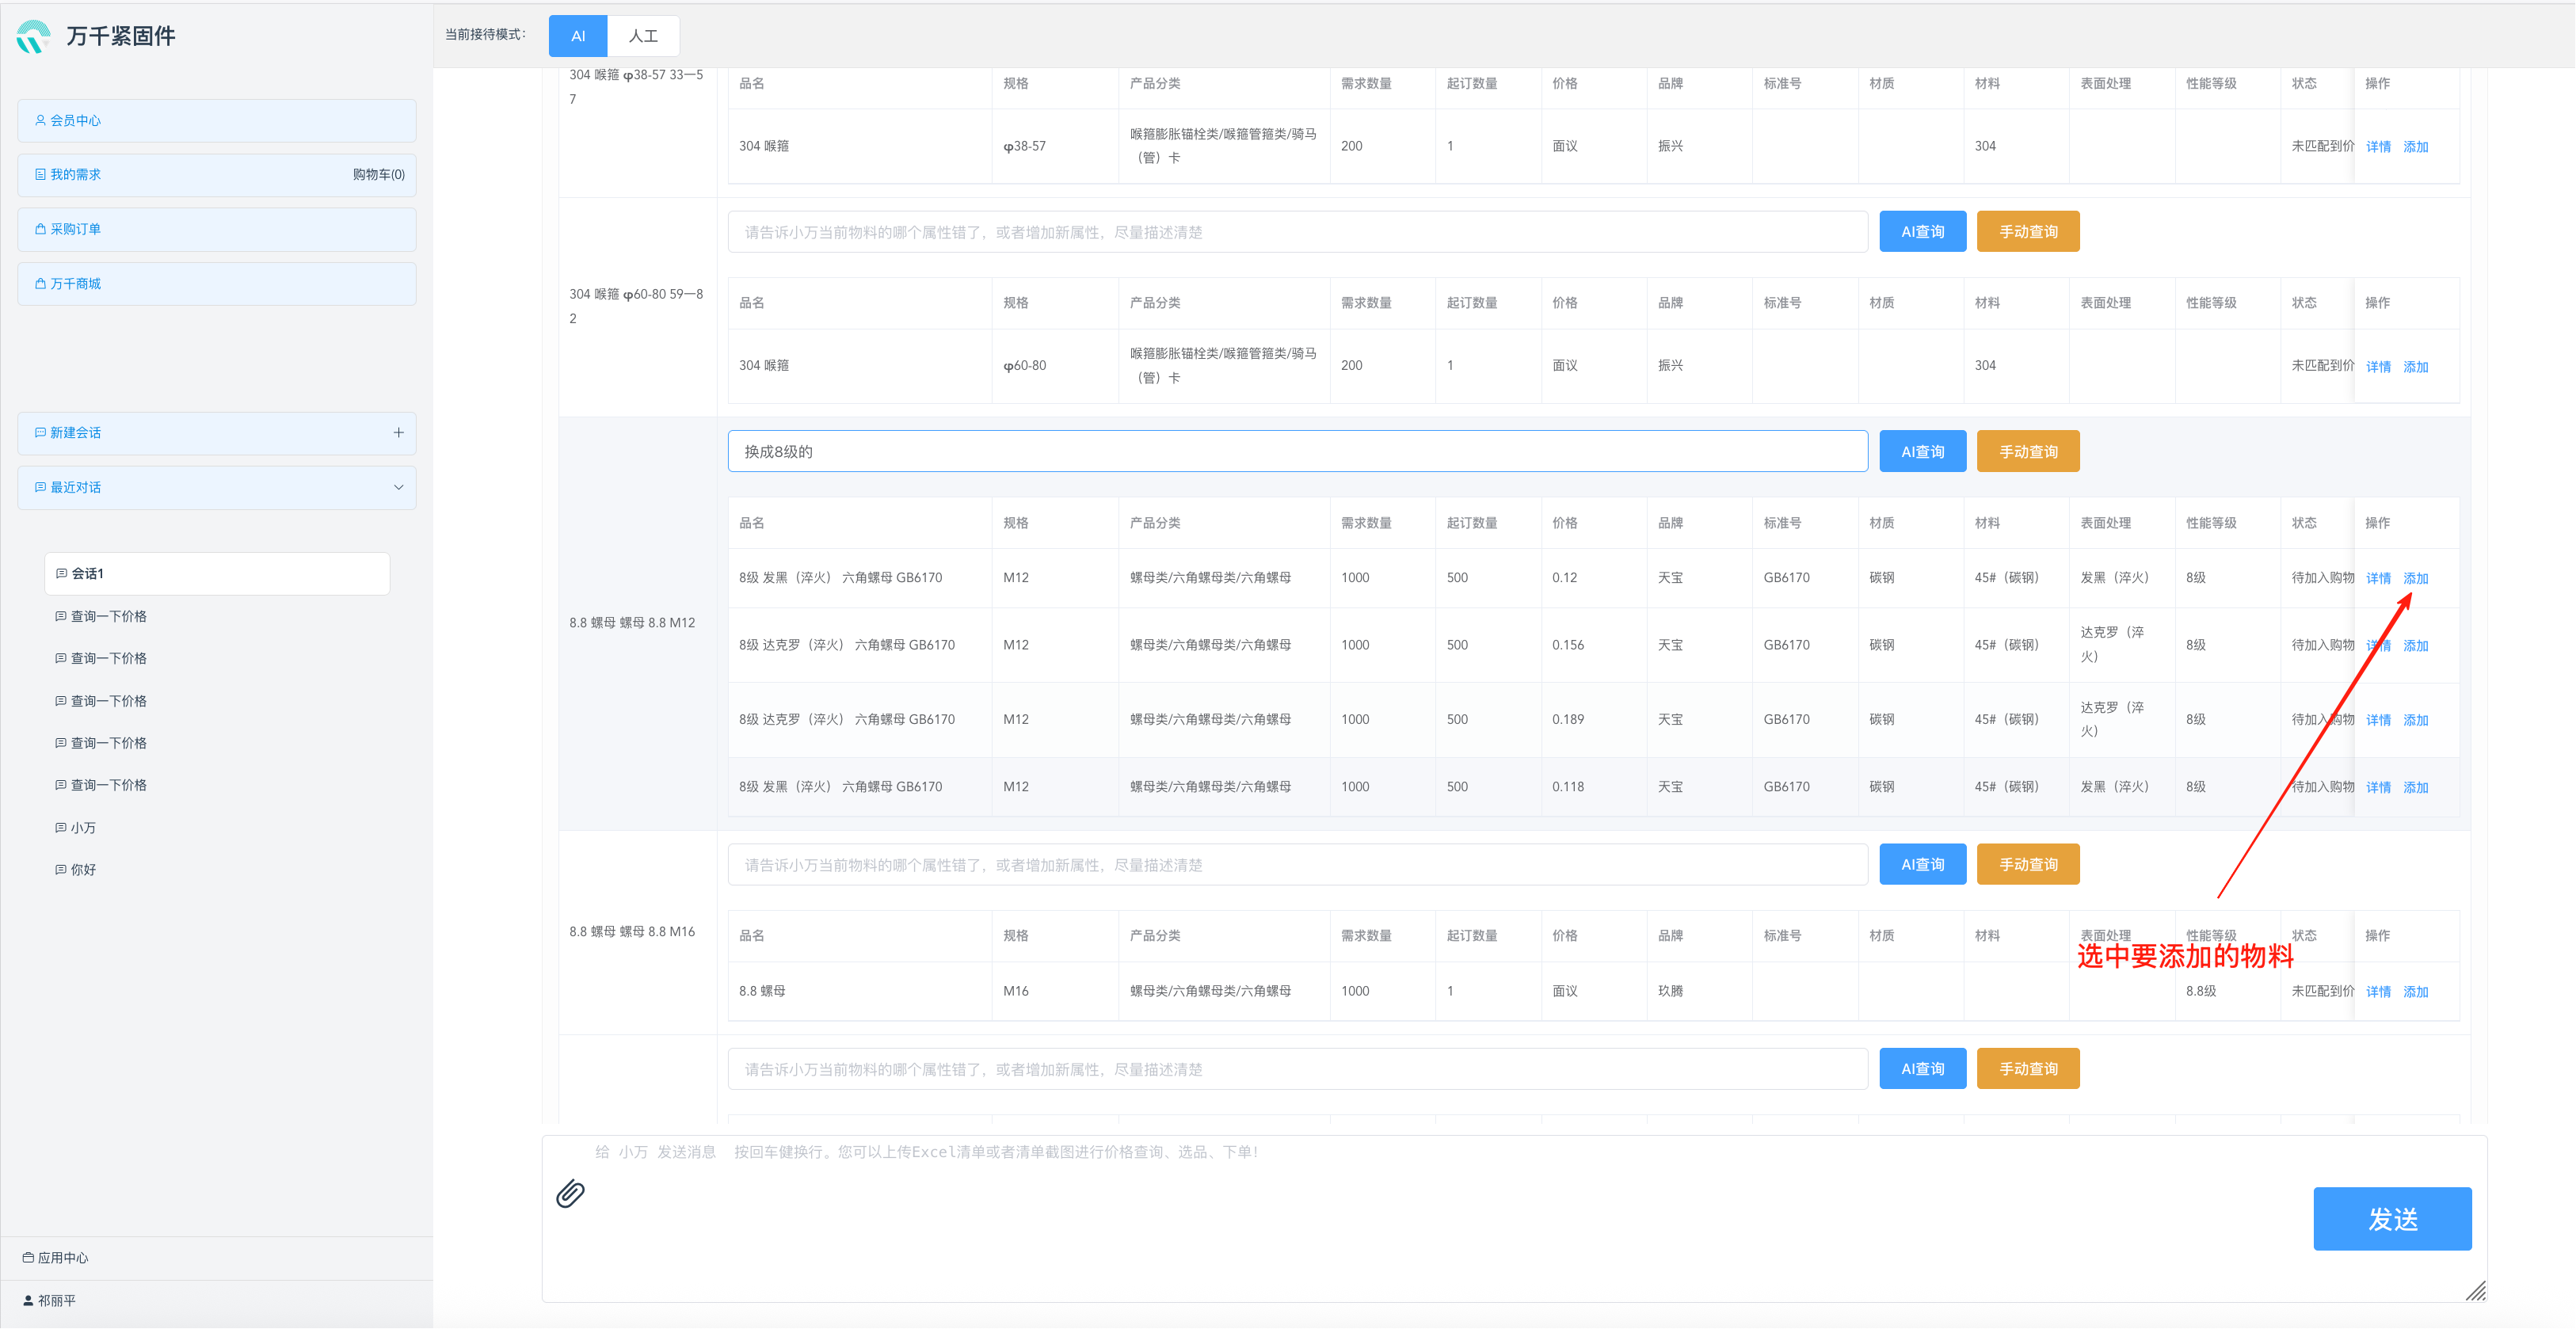Collapse the 最近对话 chevron
The image size is (2576, 1329).
coord(398,488)
